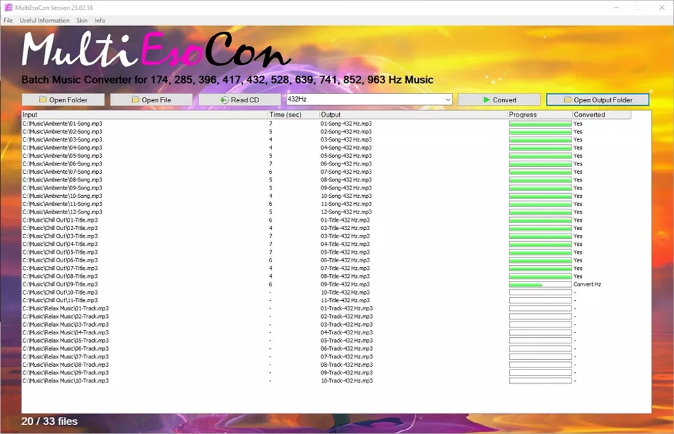The height and width of the screenshot is (434, 674).
Task: Click the folder icon on Open Folder button
Action: click(x=43, y=100)
